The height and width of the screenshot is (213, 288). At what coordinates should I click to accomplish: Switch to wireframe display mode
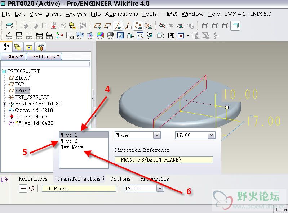[x=205, y=26]
